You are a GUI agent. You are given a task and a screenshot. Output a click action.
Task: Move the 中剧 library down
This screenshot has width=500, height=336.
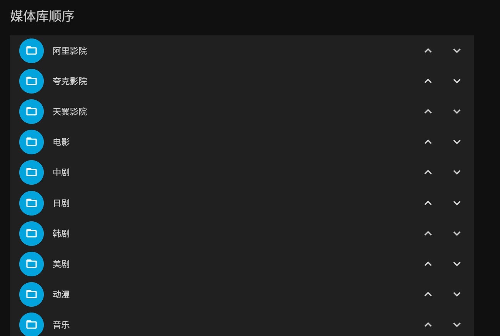tap(457, 172)
